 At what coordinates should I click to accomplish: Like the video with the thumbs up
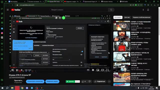tap(84, 81)
